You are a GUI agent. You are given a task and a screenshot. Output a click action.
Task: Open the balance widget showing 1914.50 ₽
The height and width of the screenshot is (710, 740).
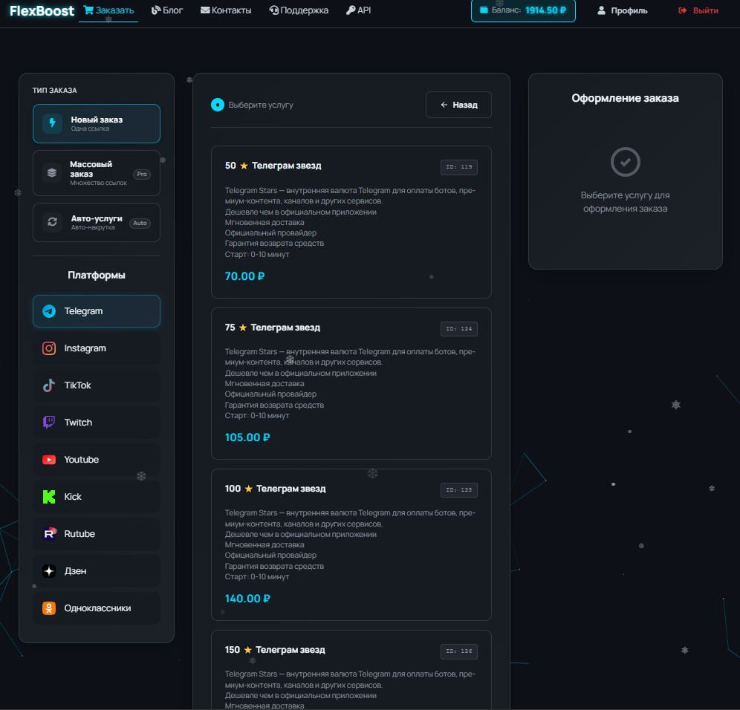(523, 10)
